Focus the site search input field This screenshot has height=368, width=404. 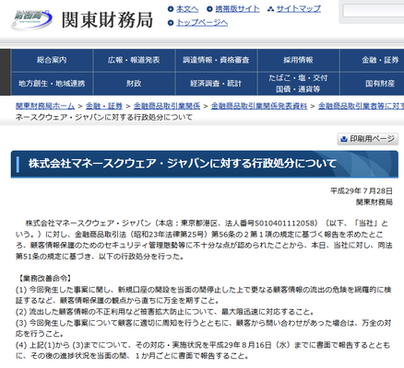[374, 11]
